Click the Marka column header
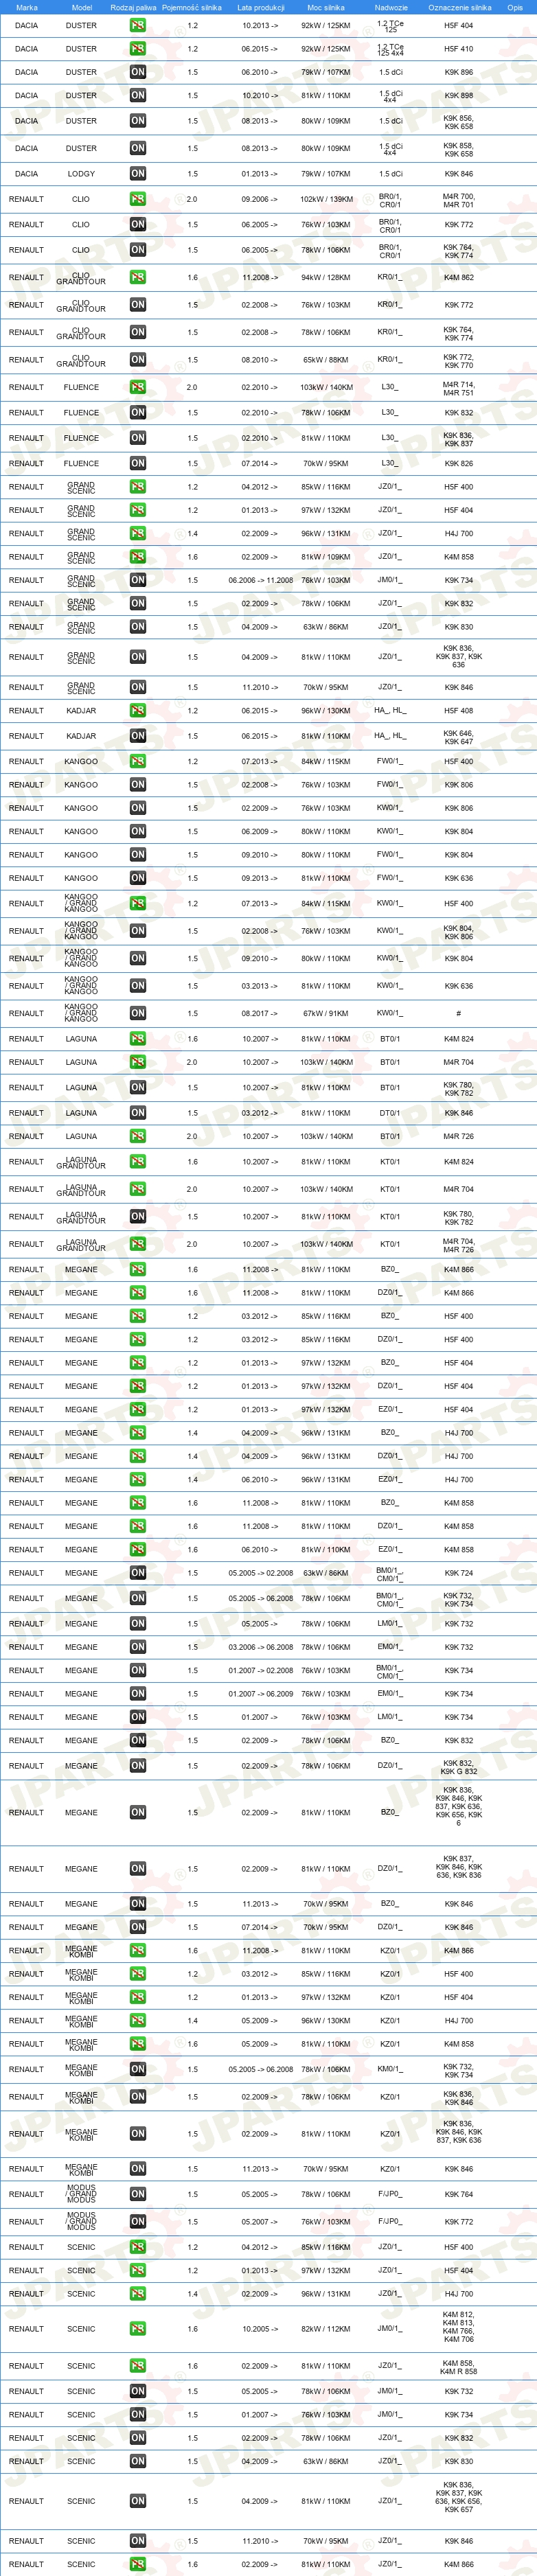537x2576 pixels. click(x=27, y=7)
